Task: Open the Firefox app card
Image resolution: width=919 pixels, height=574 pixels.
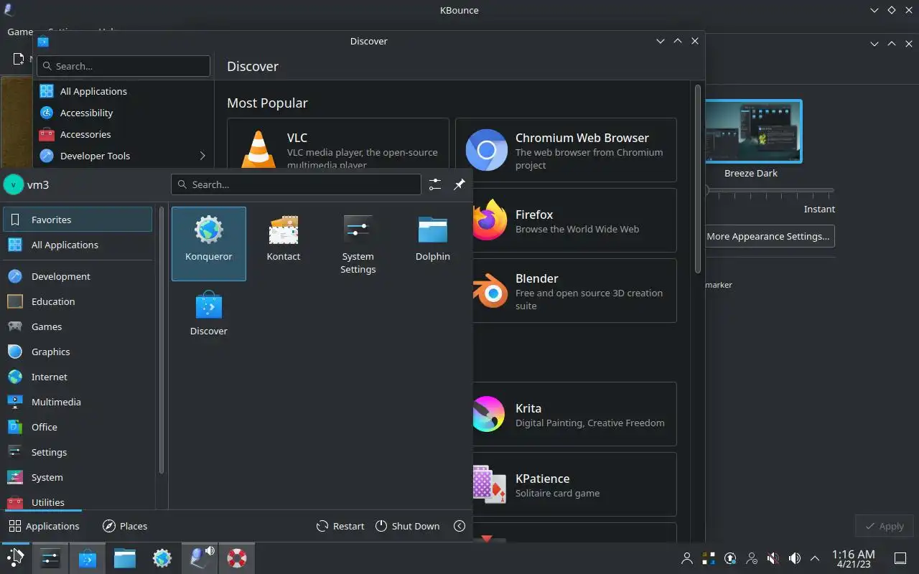Action: (574, 220)
